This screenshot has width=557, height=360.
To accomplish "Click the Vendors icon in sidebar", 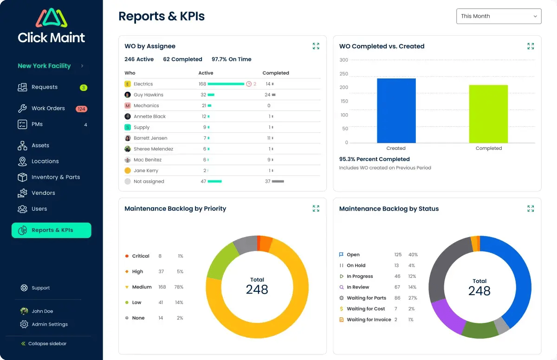I will (x=22, y=193).
